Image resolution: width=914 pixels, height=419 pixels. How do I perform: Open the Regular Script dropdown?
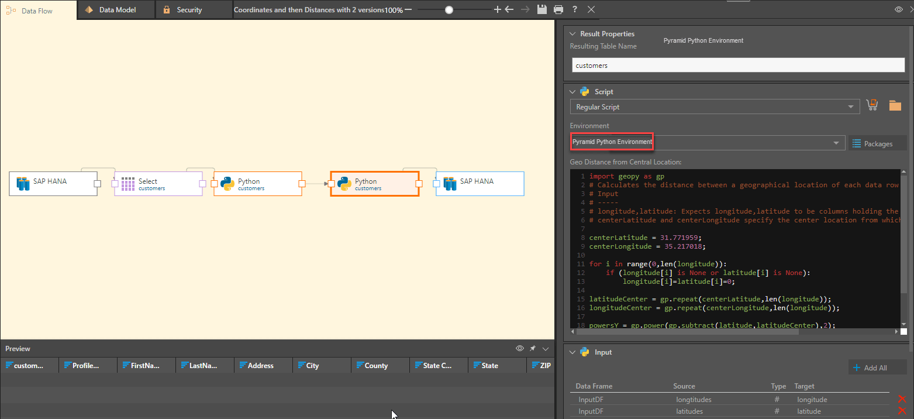pos(715,107)
